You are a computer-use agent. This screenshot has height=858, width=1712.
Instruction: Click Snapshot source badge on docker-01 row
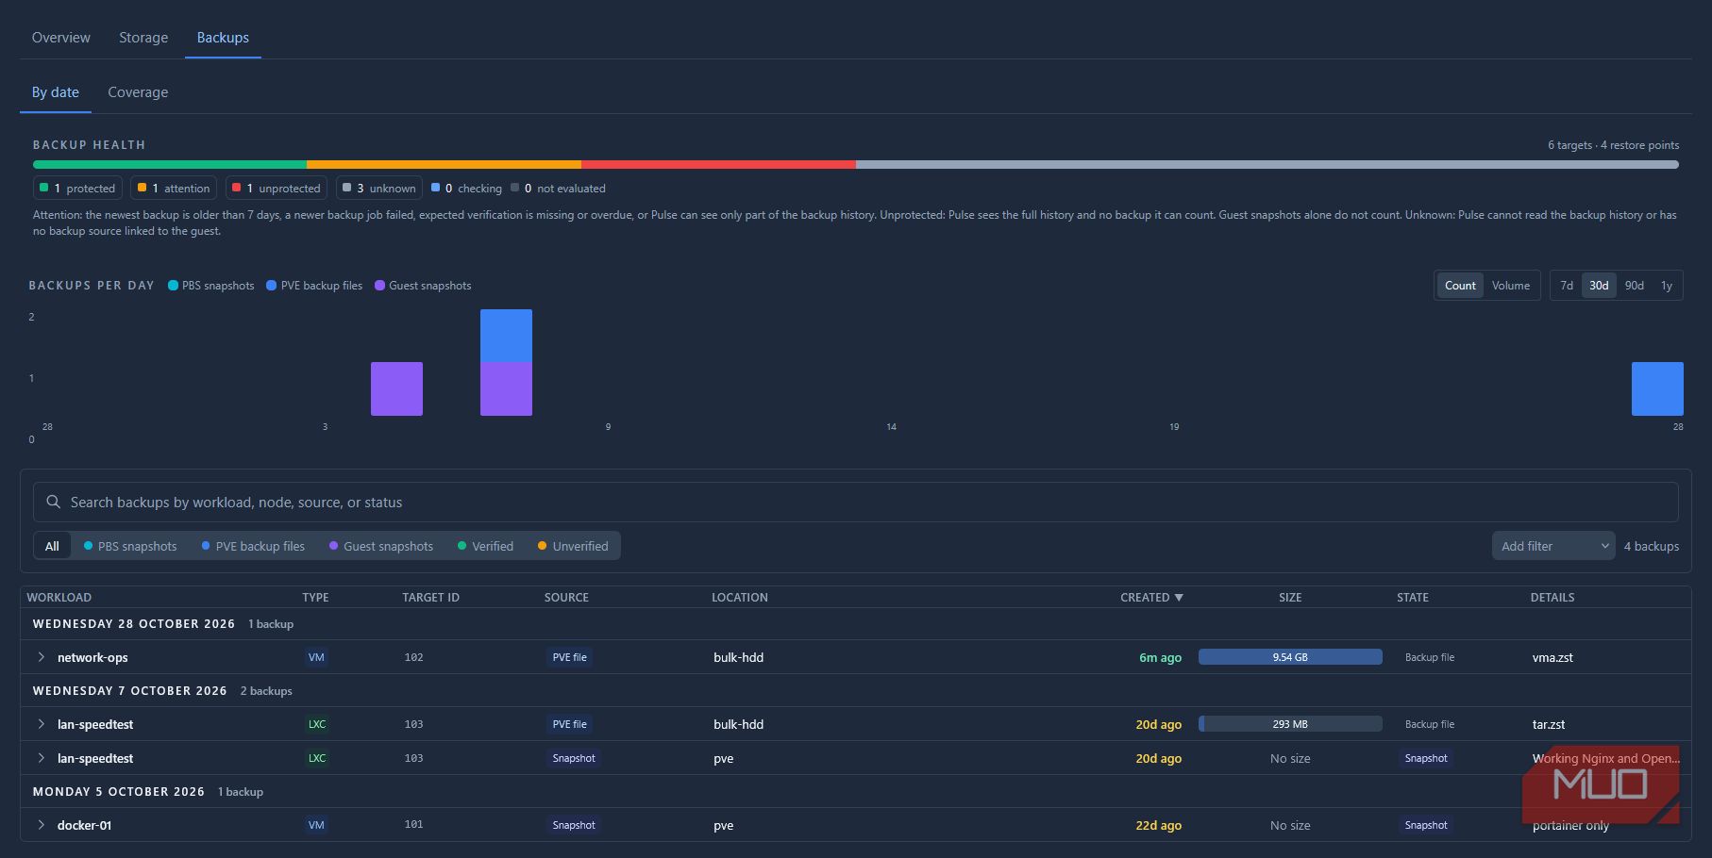pos(574,825)
